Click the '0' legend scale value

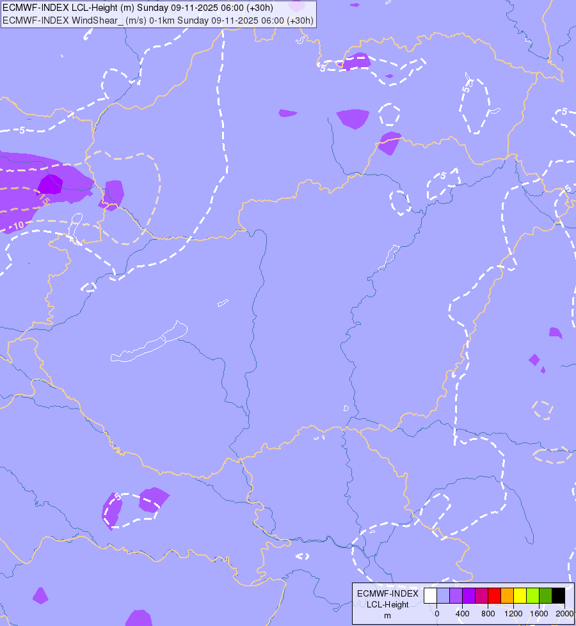pos(437,614)
